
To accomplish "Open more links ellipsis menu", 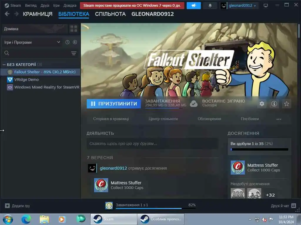I will click(279, 119).
